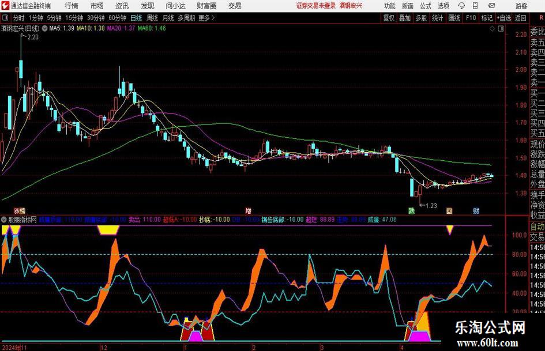Click the 增 event marker on chart
The height and width of the screenshot is (351, 545).
tap(248, 210)
